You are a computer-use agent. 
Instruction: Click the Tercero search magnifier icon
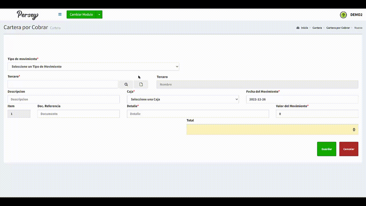click(x=126, y=84)
